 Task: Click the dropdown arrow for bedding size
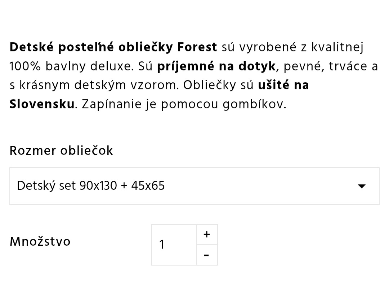point(361,186)
